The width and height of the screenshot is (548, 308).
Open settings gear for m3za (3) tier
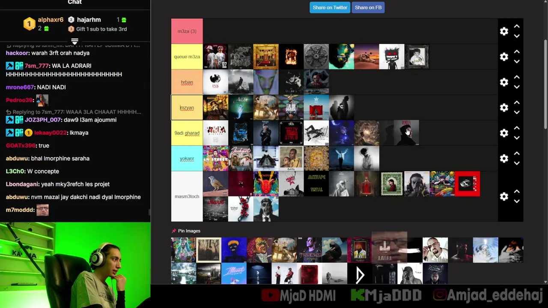pyautogui.click(x=504, y=31)
